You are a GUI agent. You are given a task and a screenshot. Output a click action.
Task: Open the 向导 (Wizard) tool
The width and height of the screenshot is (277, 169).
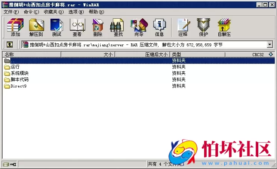(x=139, y=27)
